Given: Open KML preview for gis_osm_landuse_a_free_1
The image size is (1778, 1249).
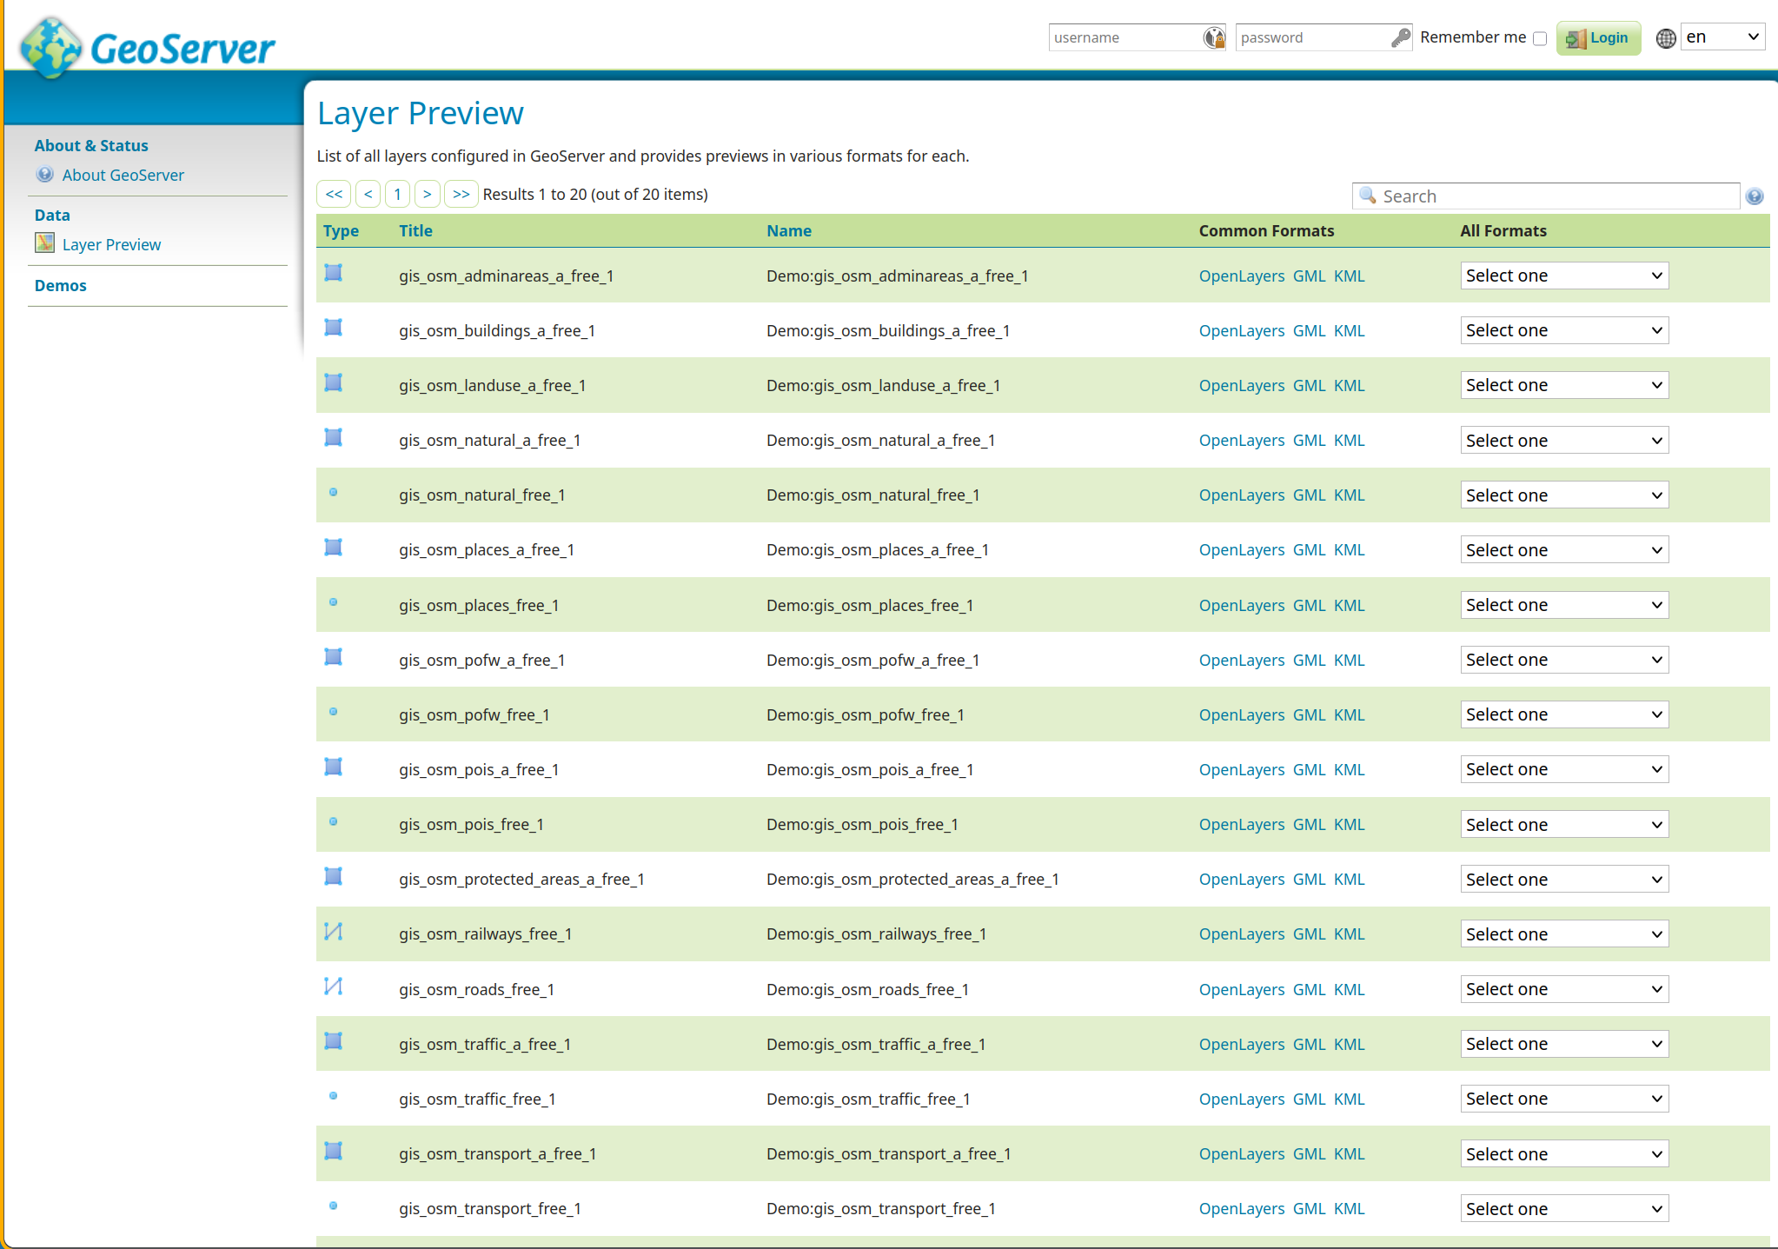Looking at the screenshot, I should pyautogui.click(x=1350, y=385).
